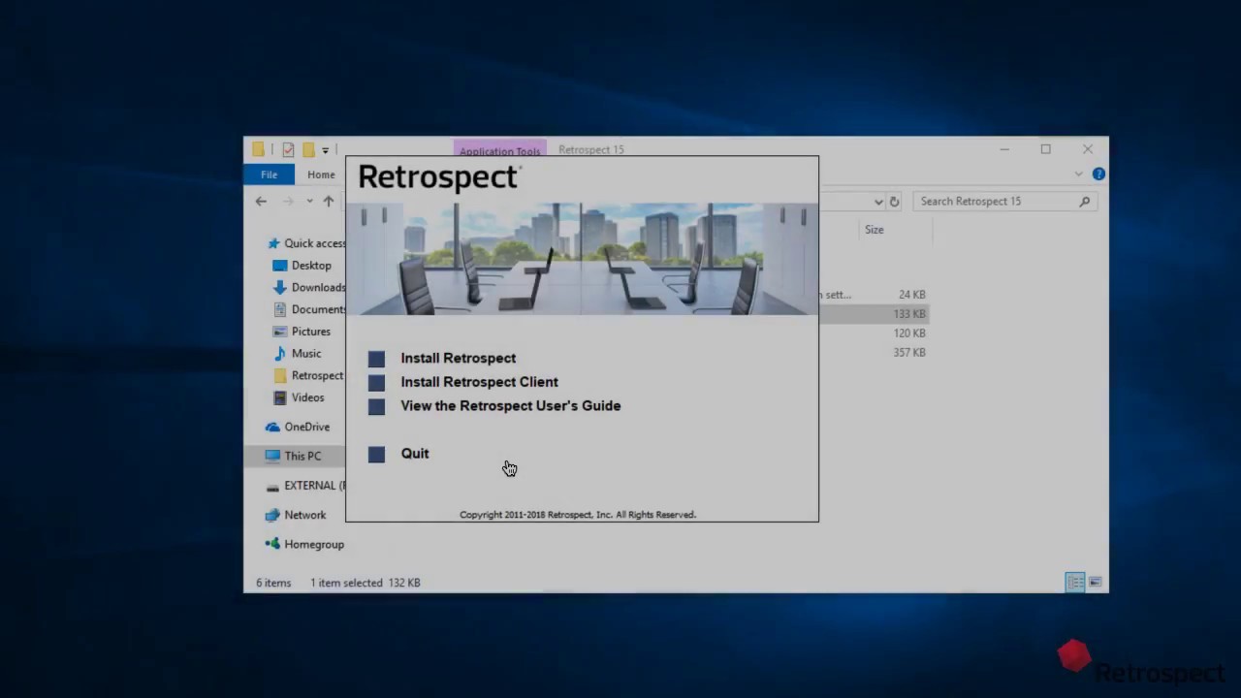Image resolution: width=1241 pixels, height=698 pixels.
Task: Click the Downloads arrow icon
Action: coord(280,288)
